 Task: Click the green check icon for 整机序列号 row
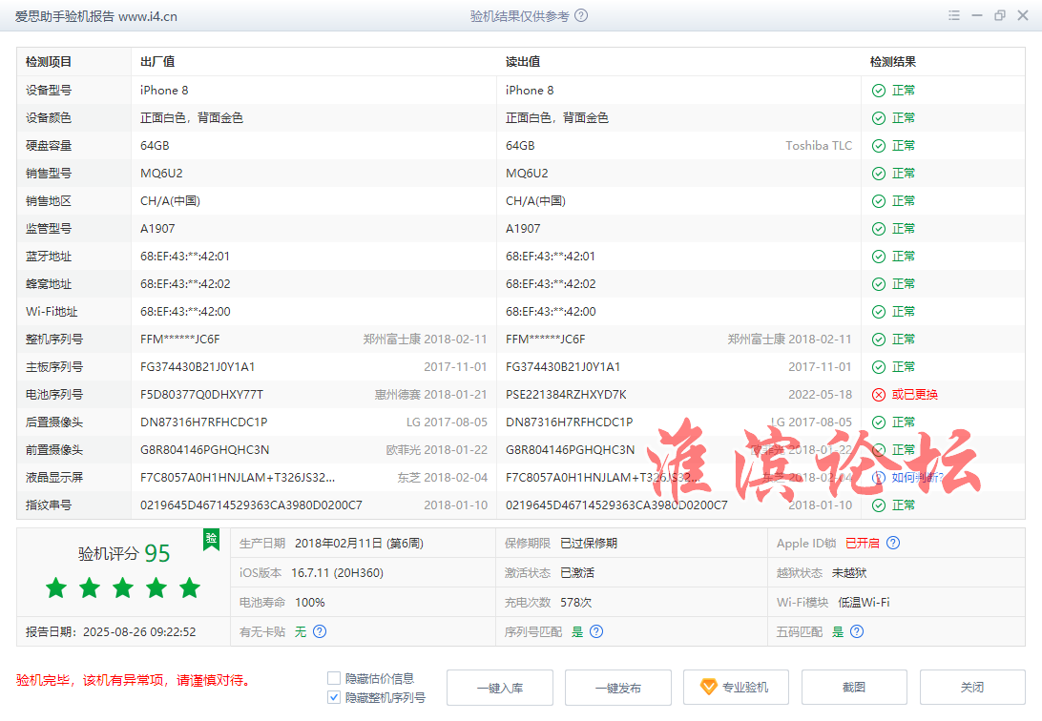coord(879,340)
